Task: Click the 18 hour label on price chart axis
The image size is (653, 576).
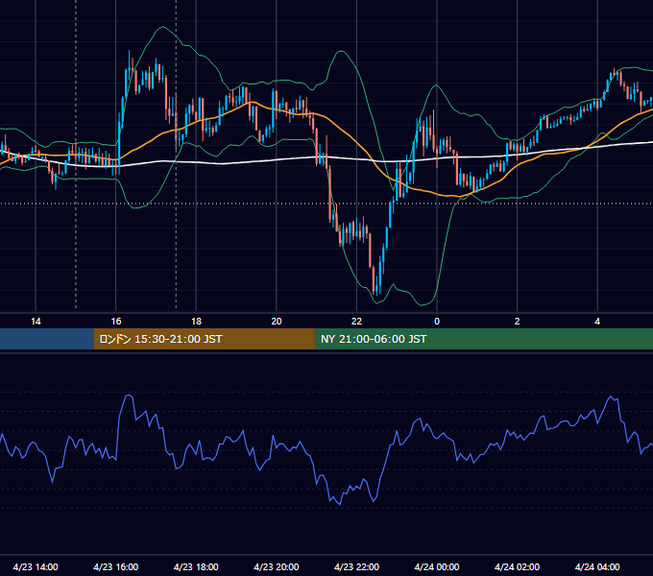Action: [x=196, y=322]
